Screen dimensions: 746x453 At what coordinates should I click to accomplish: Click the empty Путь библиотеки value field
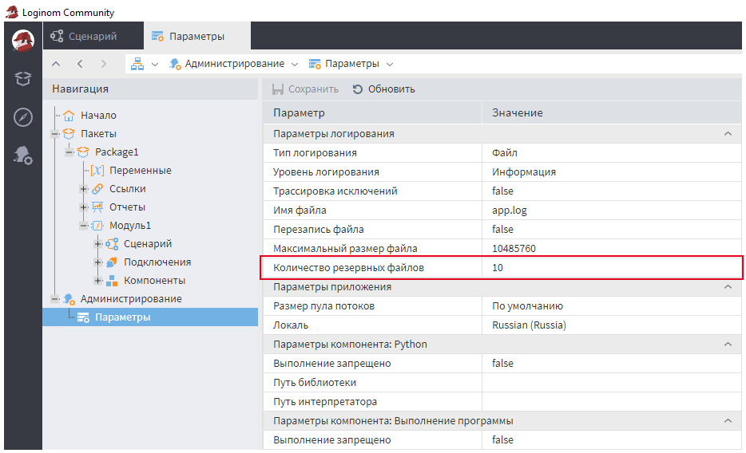coord(611,383)
